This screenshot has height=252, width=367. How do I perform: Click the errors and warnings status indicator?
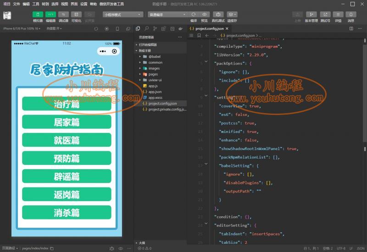tap(145, 248)
